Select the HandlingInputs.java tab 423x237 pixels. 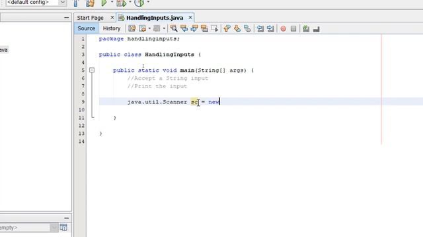[x=154, y=18]
